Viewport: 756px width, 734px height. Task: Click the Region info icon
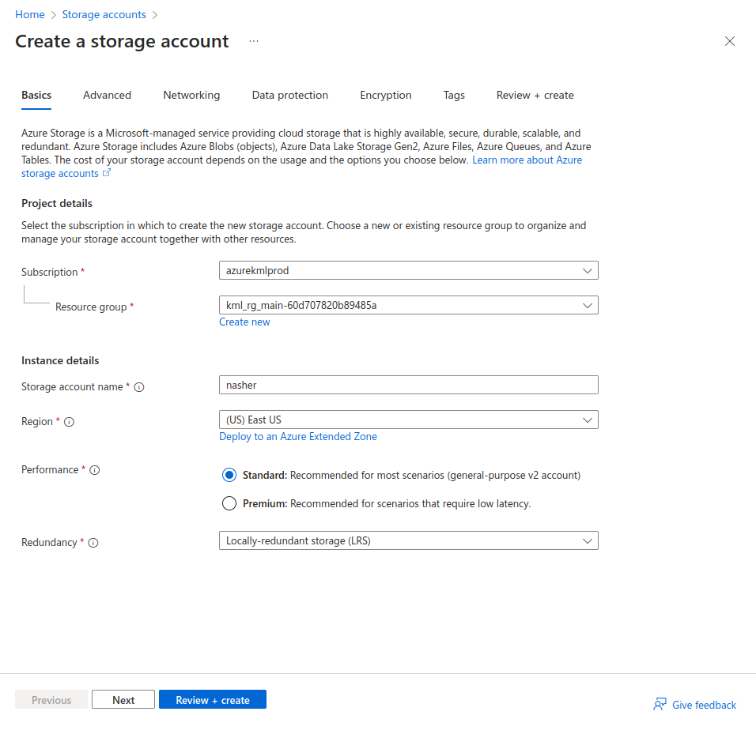(69, 422)
